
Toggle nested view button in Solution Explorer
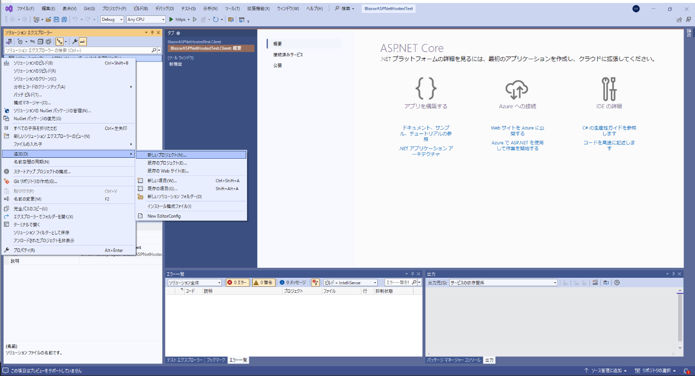click(x=60, y=42)
